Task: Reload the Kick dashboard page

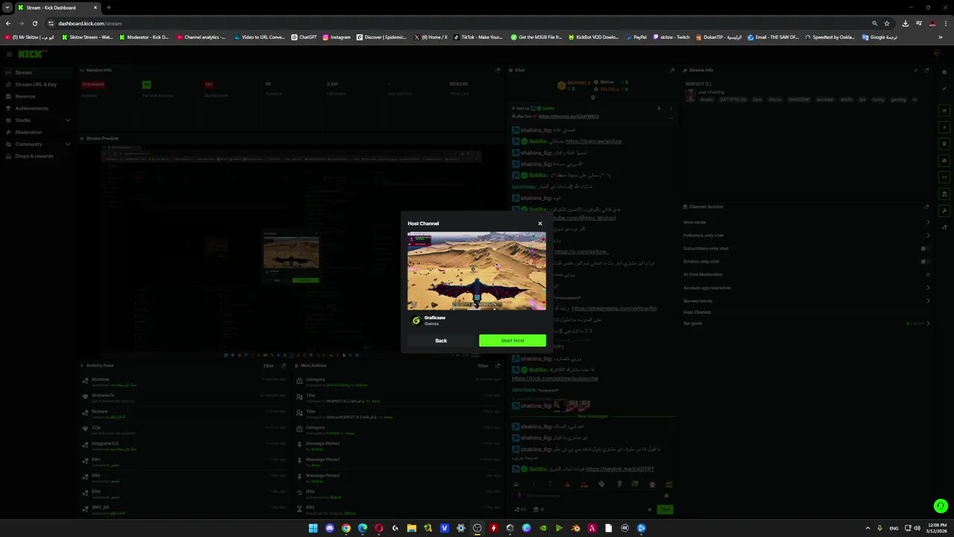Action: (x=35, y=23)
